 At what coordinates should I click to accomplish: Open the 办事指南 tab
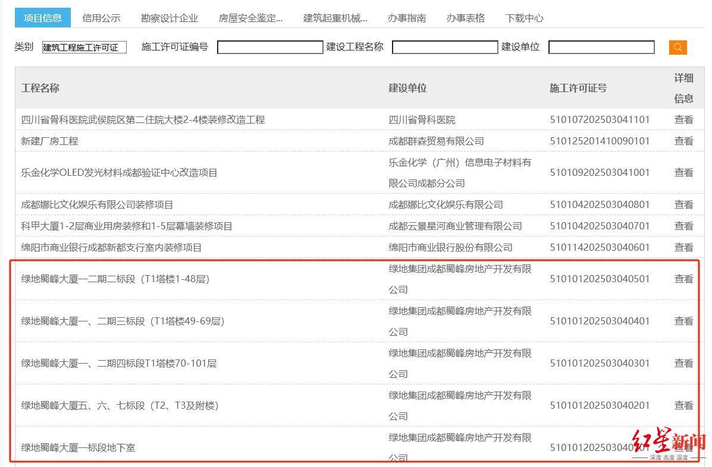tap(407, 18)
